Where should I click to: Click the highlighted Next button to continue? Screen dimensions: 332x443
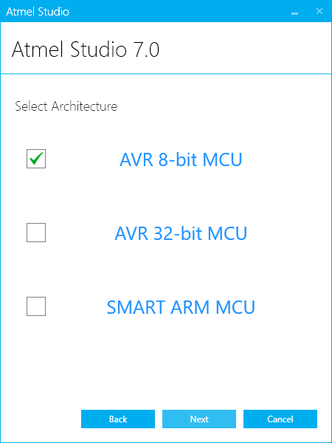[x=199, y=419]
